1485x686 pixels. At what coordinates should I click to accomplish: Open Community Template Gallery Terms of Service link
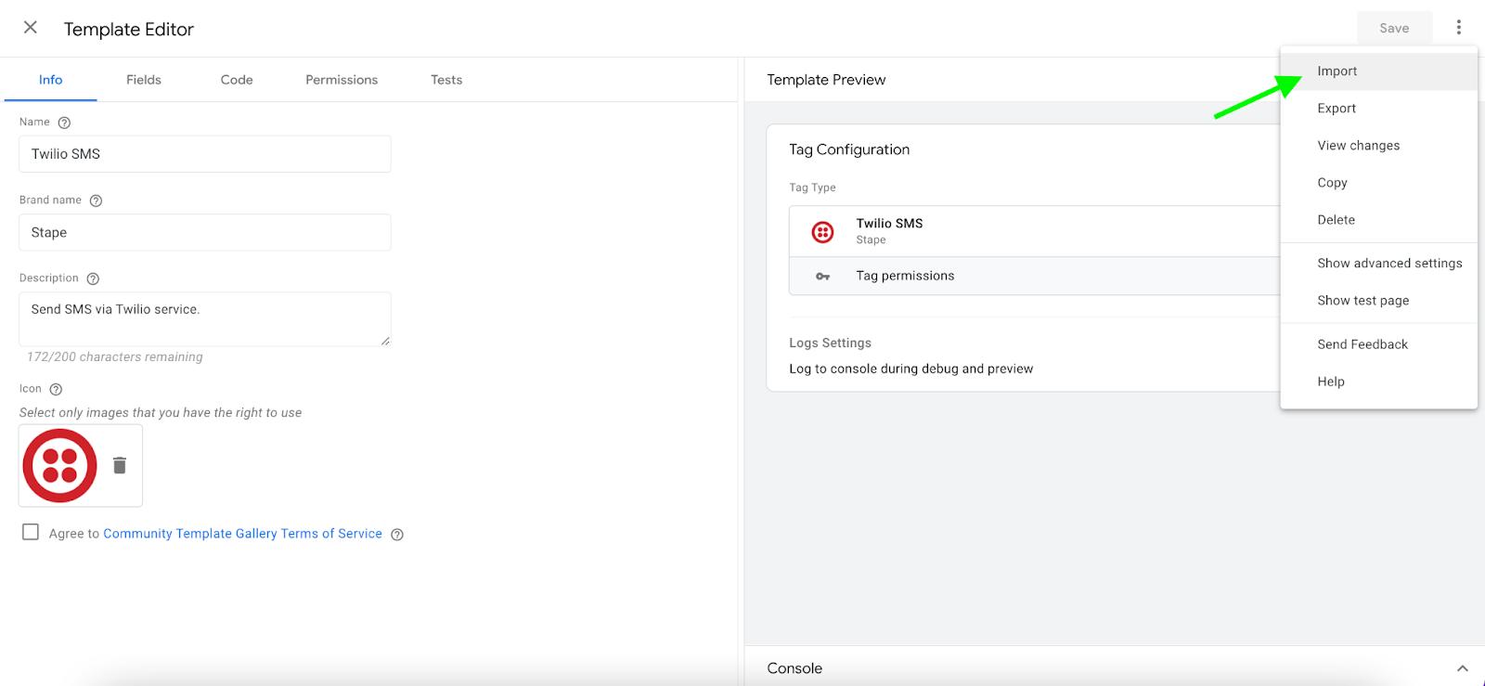[242, 534]
